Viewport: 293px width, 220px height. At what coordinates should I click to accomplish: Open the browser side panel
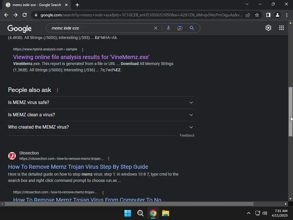coord(268,15)
